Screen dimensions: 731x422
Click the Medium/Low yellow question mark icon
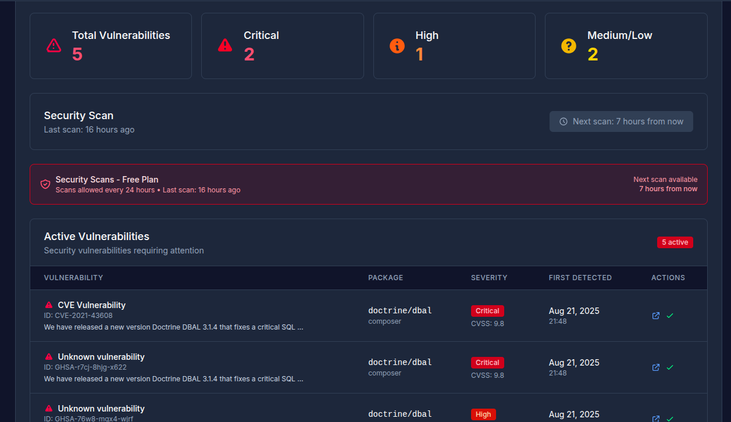tap(568, 45)
